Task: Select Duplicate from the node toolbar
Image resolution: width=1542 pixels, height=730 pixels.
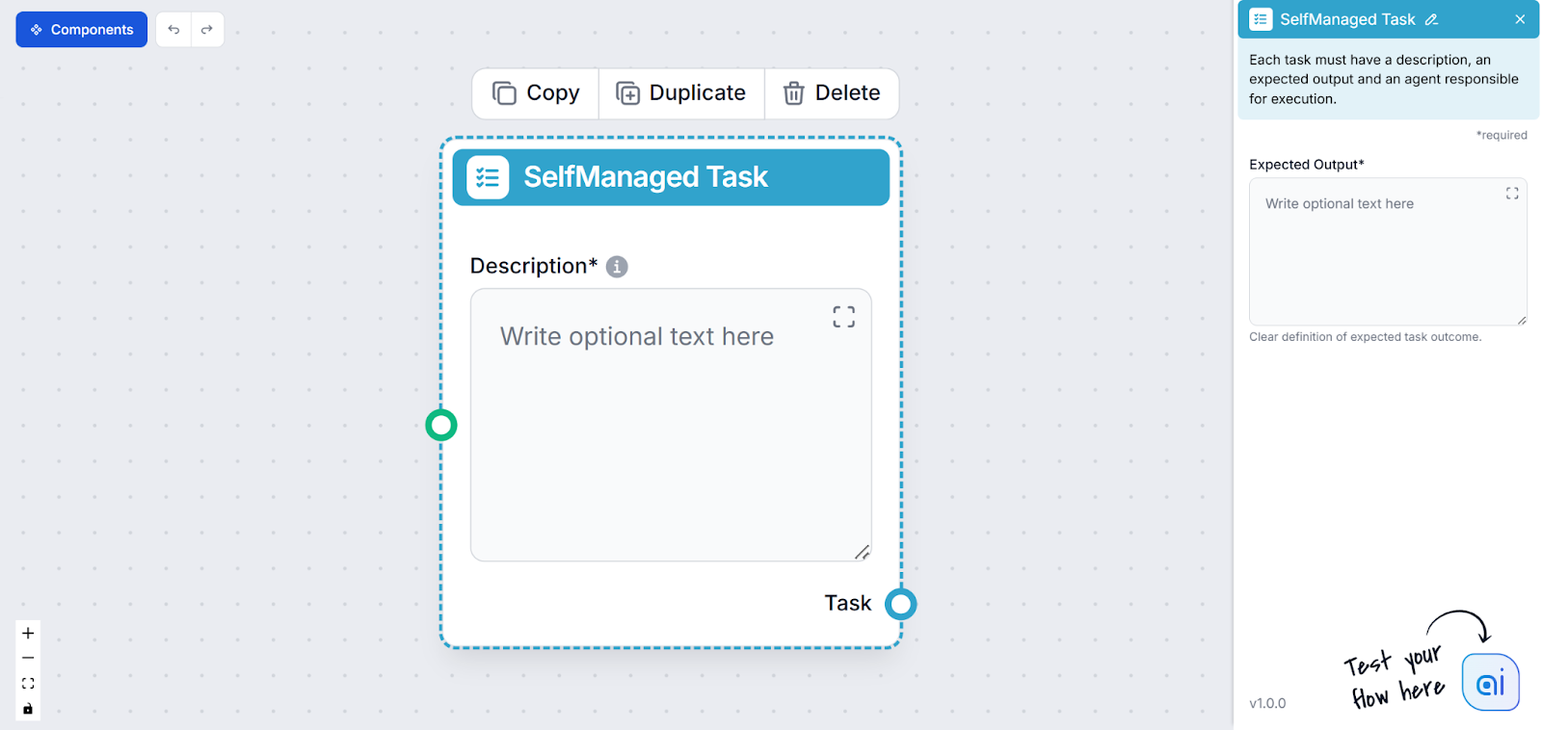Action: pyautogui.click(x=681, y=92)
